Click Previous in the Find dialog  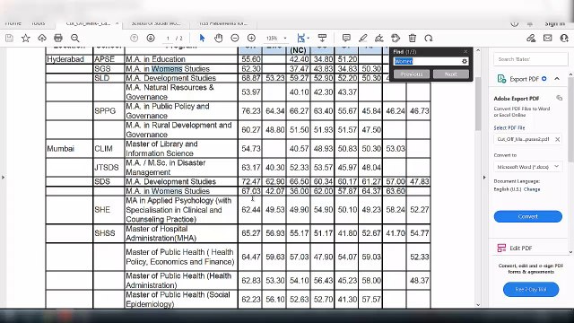412,74
